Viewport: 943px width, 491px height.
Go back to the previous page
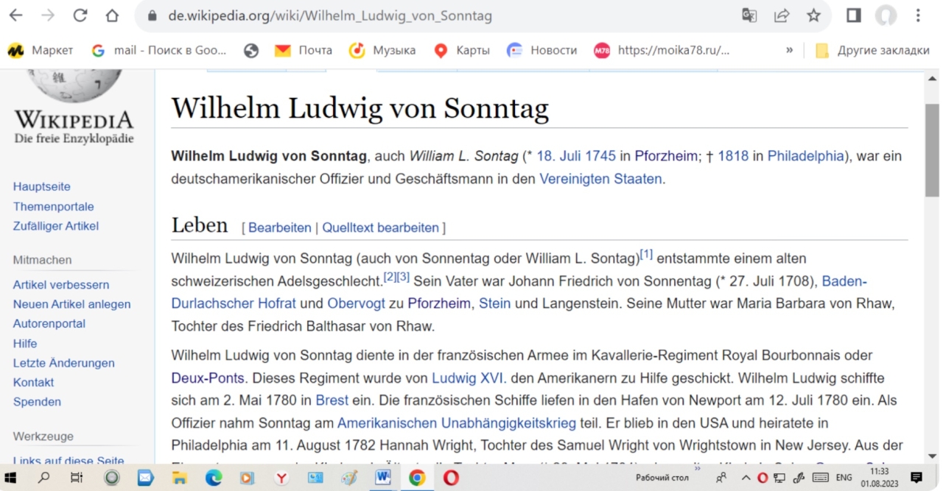[15, 15]
